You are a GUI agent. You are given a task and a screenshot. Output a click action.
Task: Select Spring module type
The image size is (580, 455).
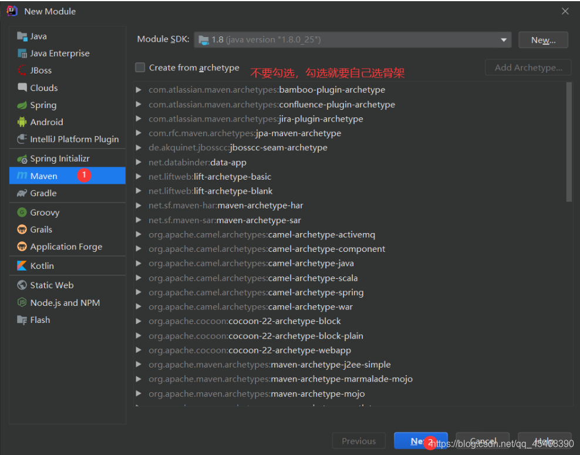[x=68, y=105]
